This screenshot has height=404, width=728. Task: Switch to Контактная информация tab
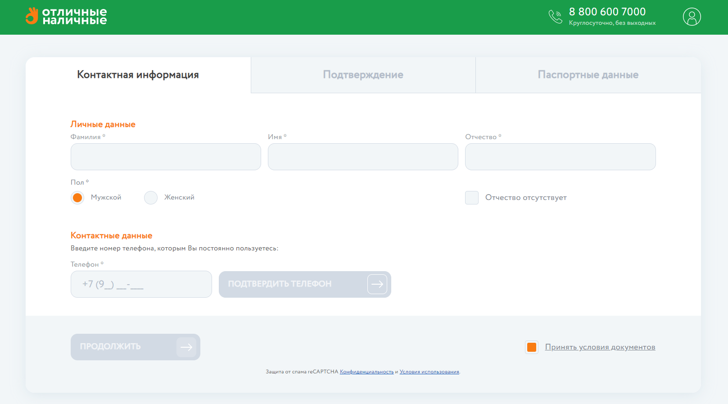[138, 75]
